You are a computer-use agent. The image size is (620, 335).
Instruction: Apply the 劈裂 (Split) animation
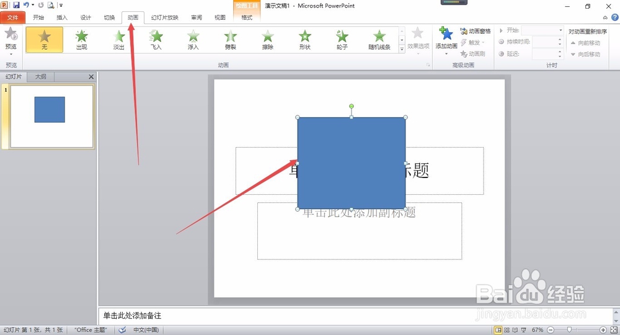tap(230, 40)
